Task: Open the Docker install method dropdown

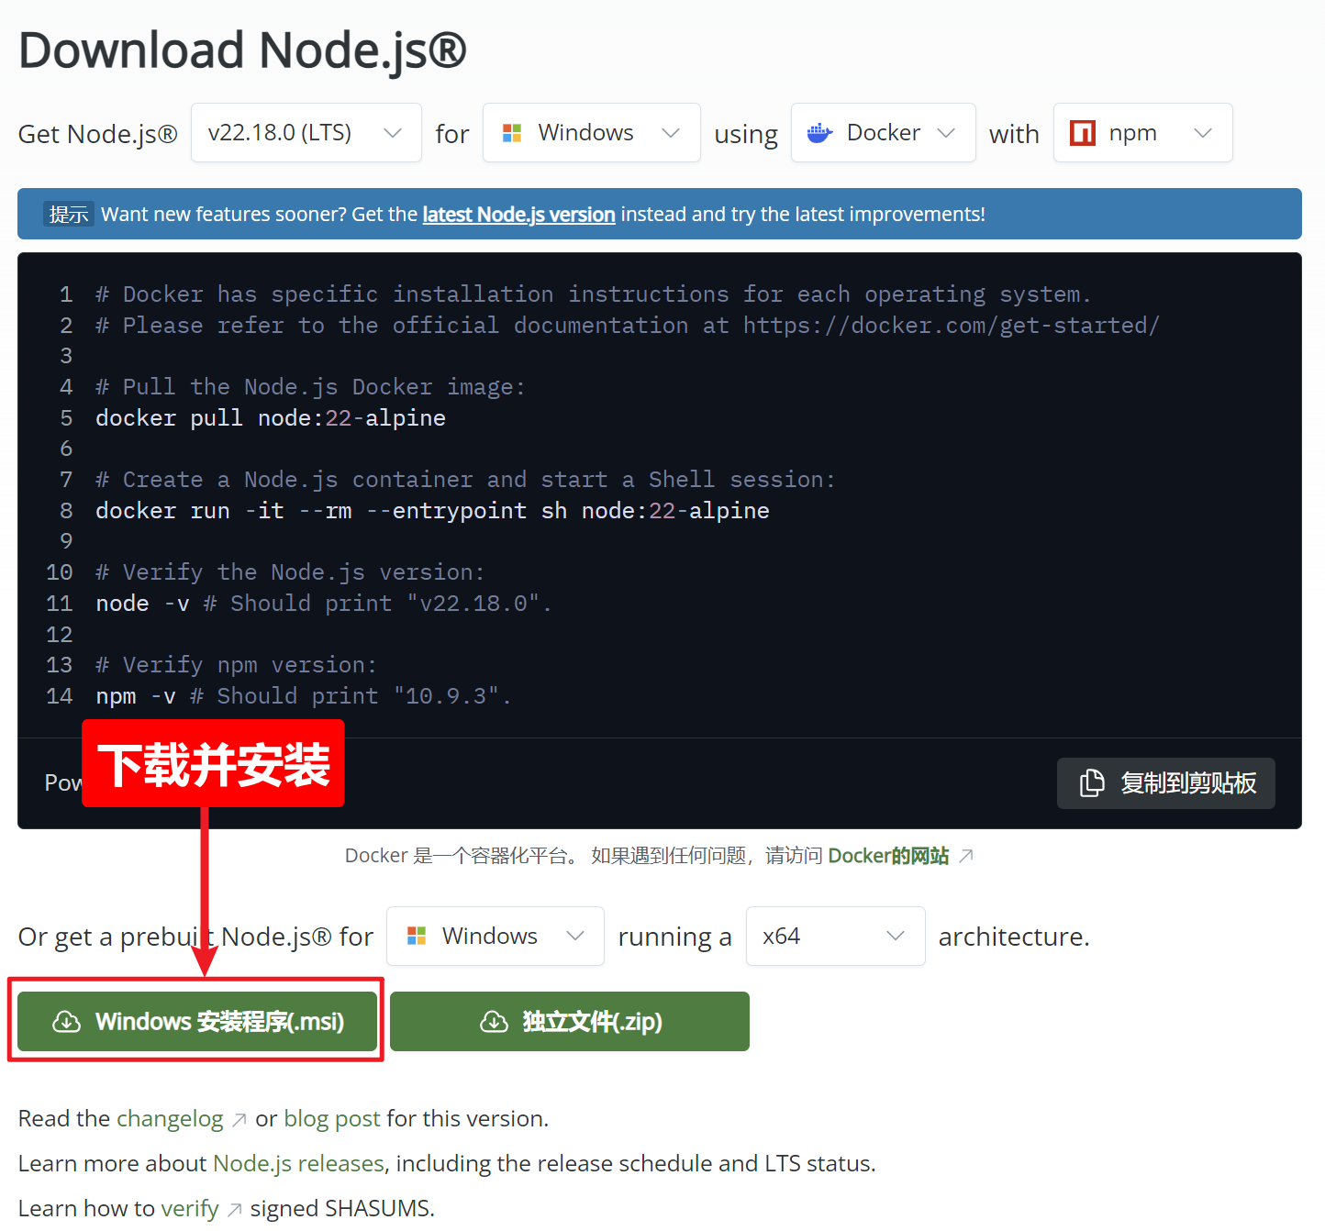Action: (x=882, y=133)
